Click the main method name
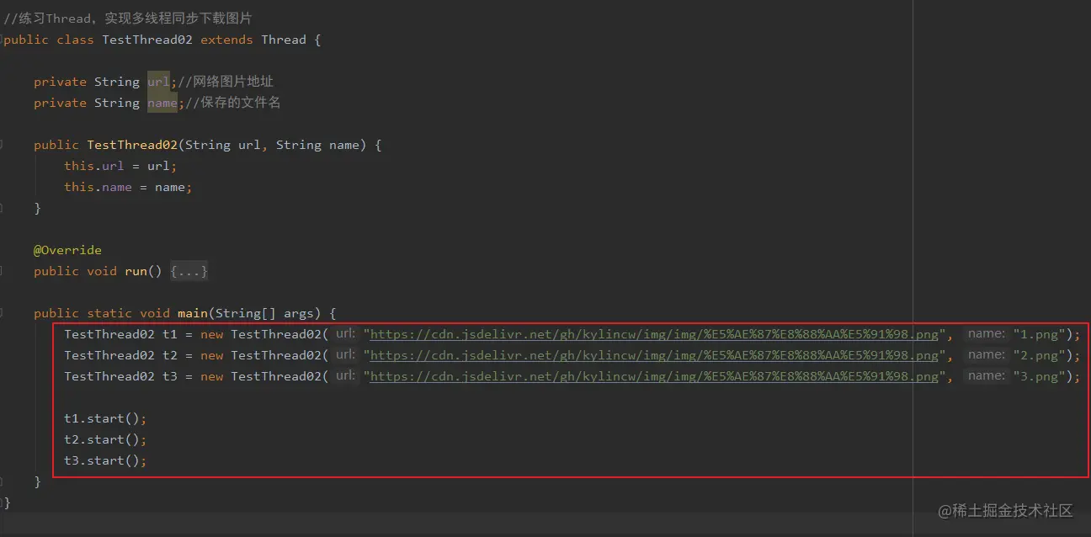 click(192, 313)
